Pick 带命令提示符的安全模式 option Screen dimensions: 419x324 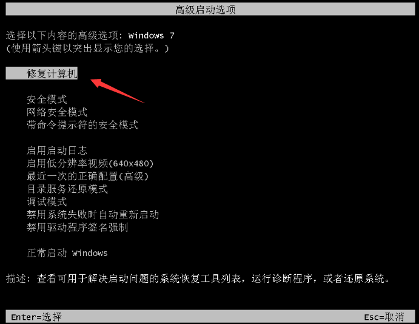pos(82,125)
